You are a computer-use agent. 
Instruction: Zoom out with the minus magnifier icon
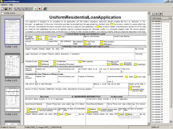tap(23, 9)
